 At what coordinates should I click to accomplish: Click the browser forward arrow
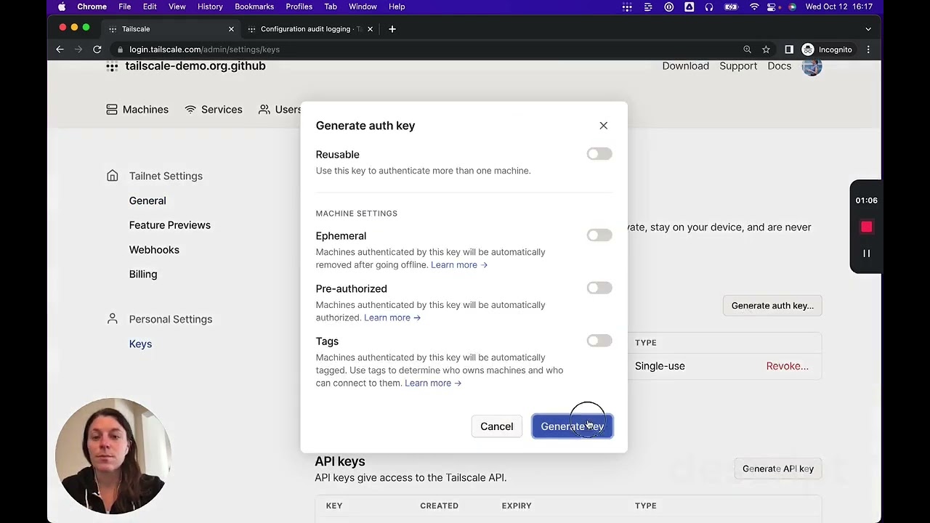[x=78, y=49]
